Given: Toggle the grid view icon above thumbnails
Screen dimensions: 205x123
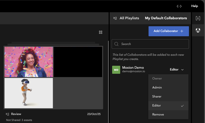Looking at the screenshot, I should pyautogui.click(x=101, y=32).
